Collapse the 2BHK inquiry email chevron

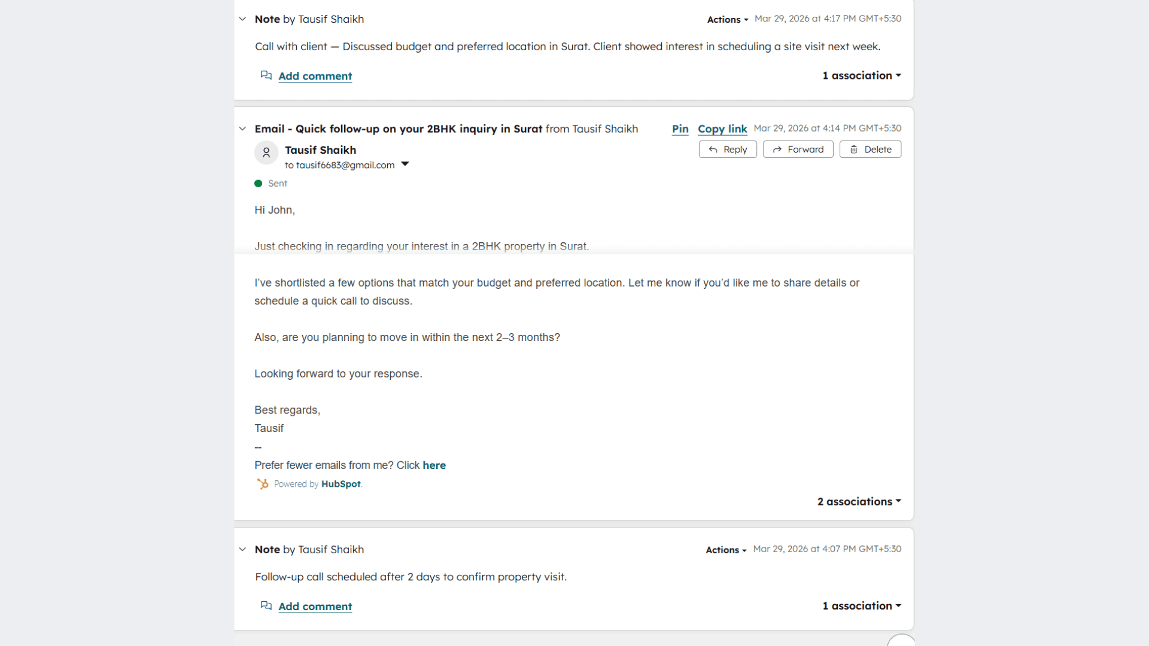click(x=242, y=129)
